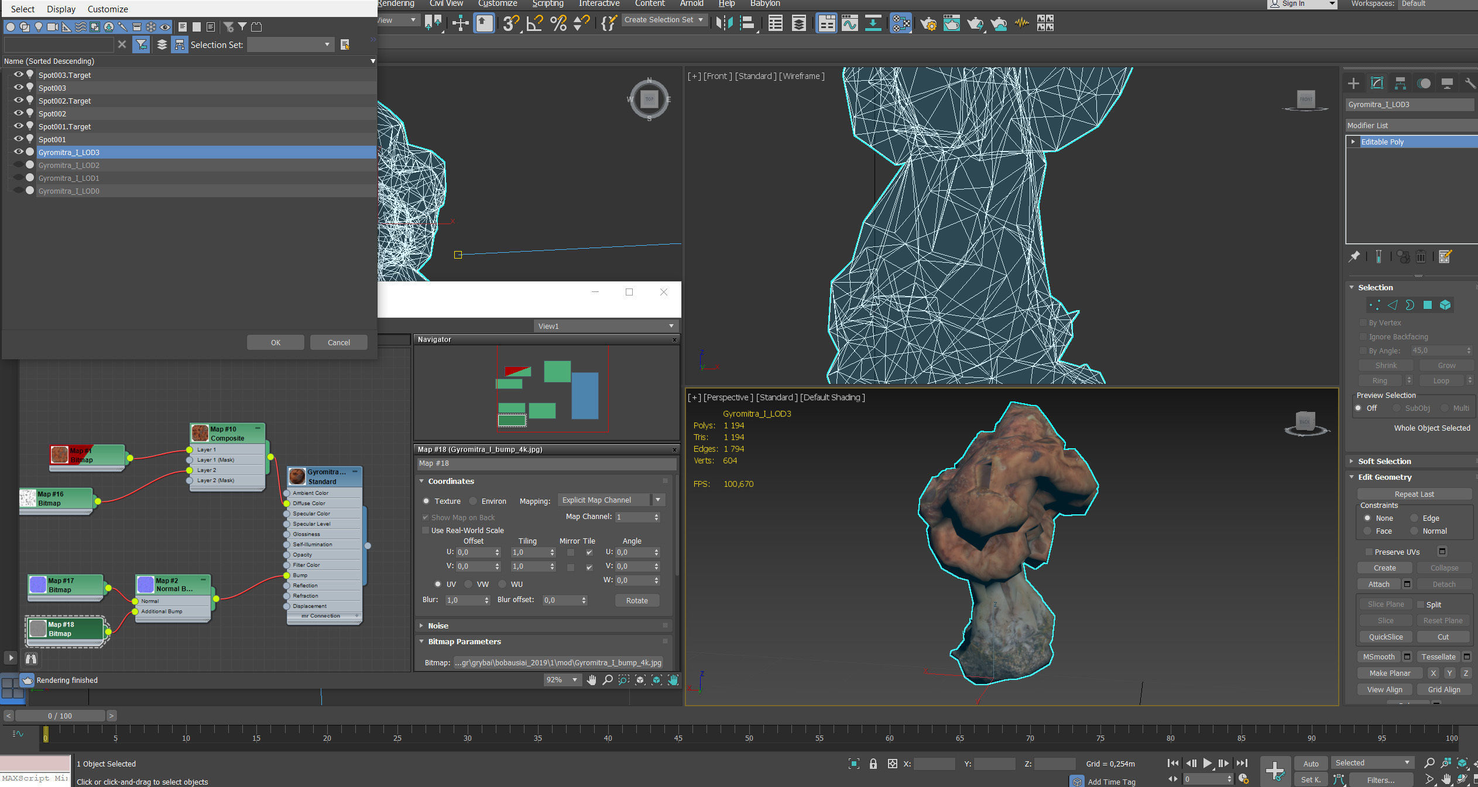The height and width of the screenshot is (787, 1478).
Task: Click the Material Editor slate icon
Action: [900, 23]
